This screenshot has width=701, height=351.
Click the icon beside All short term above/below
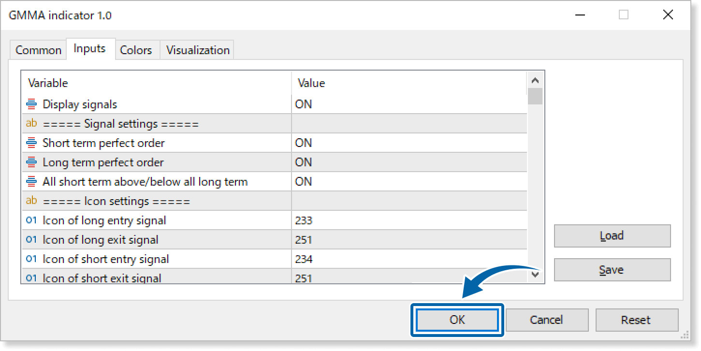pyautogui.click(x=31, y=181)
